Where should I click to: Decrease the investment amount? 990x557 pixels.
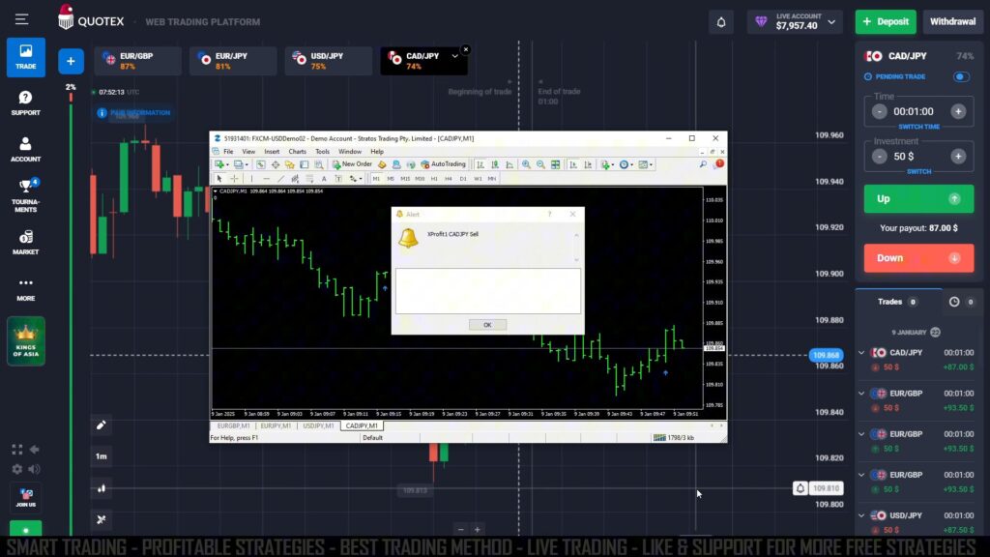pyautogui.click(x=879, y=157)
